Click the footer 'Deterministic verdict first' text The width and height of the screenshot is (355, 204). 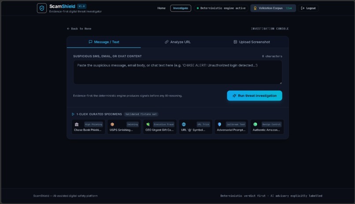(x=243, y=196)
